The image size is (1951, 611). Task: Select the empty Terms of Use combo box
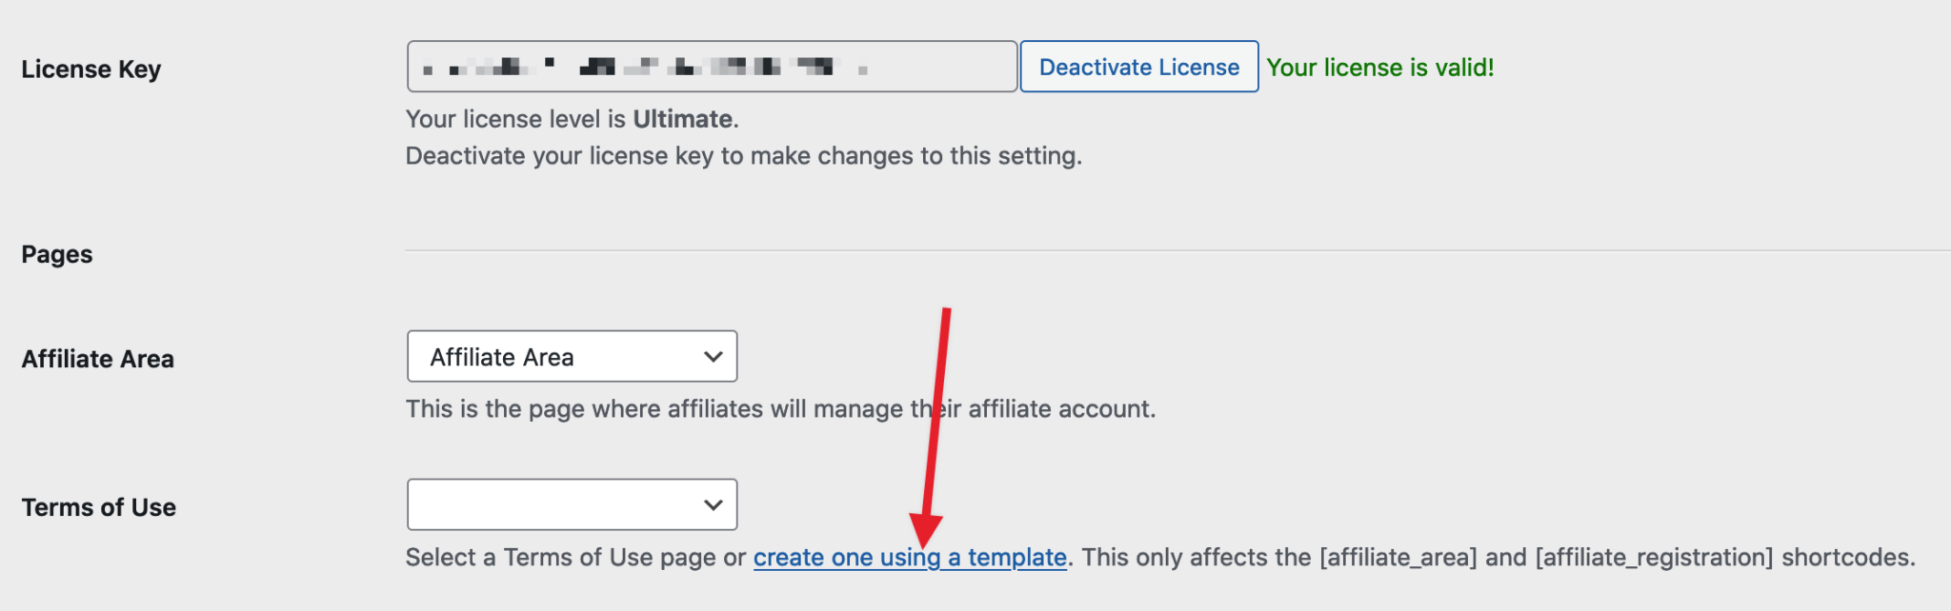(x=572, y=504)
